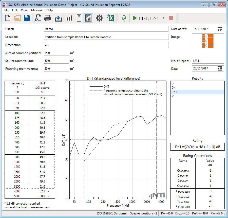Open the report Date calendar picker

(x=220, y=68)
